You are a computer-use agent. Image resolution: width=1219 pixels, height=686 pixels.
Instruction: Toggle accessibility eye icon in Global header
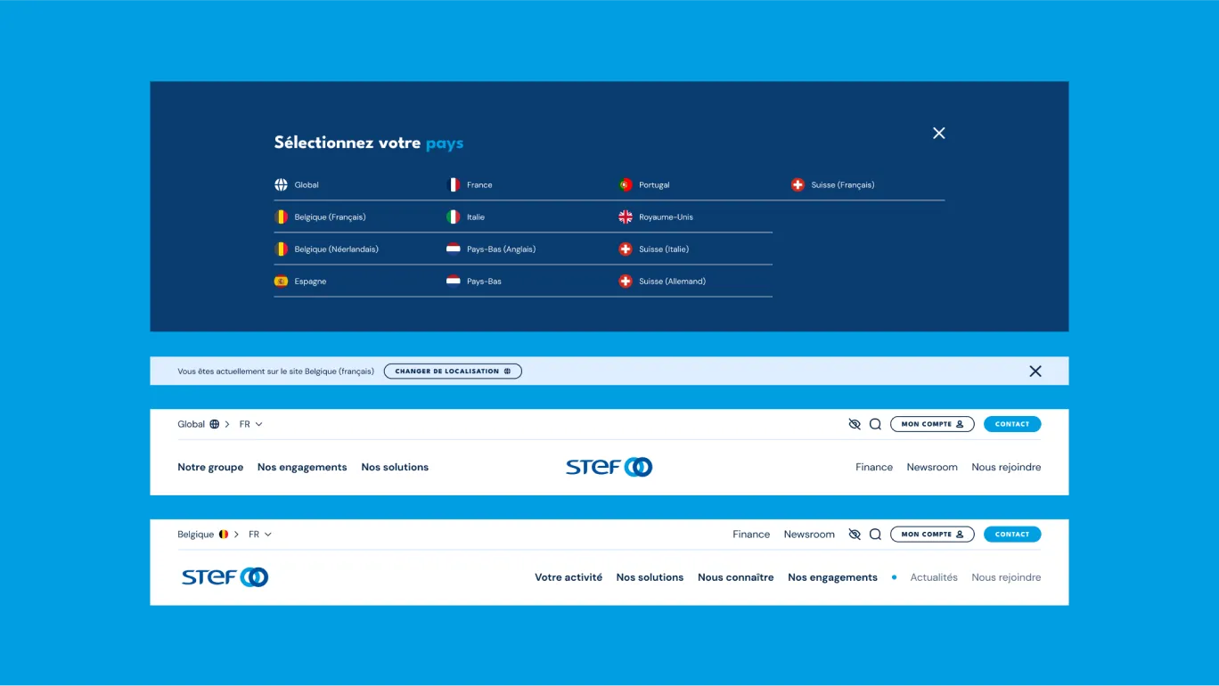point(855,424)
